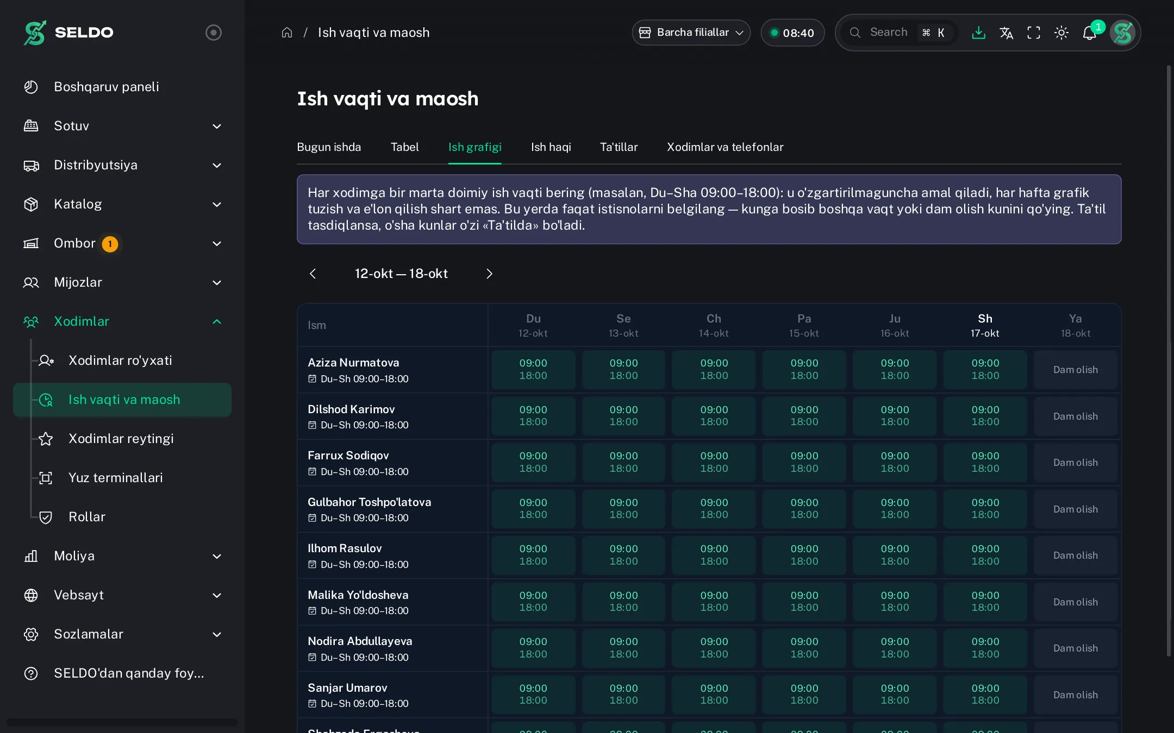This screenshot has width=1174, height=733.
Task: Expand the Mijozlar menu
Action: (x=122, y=282)
